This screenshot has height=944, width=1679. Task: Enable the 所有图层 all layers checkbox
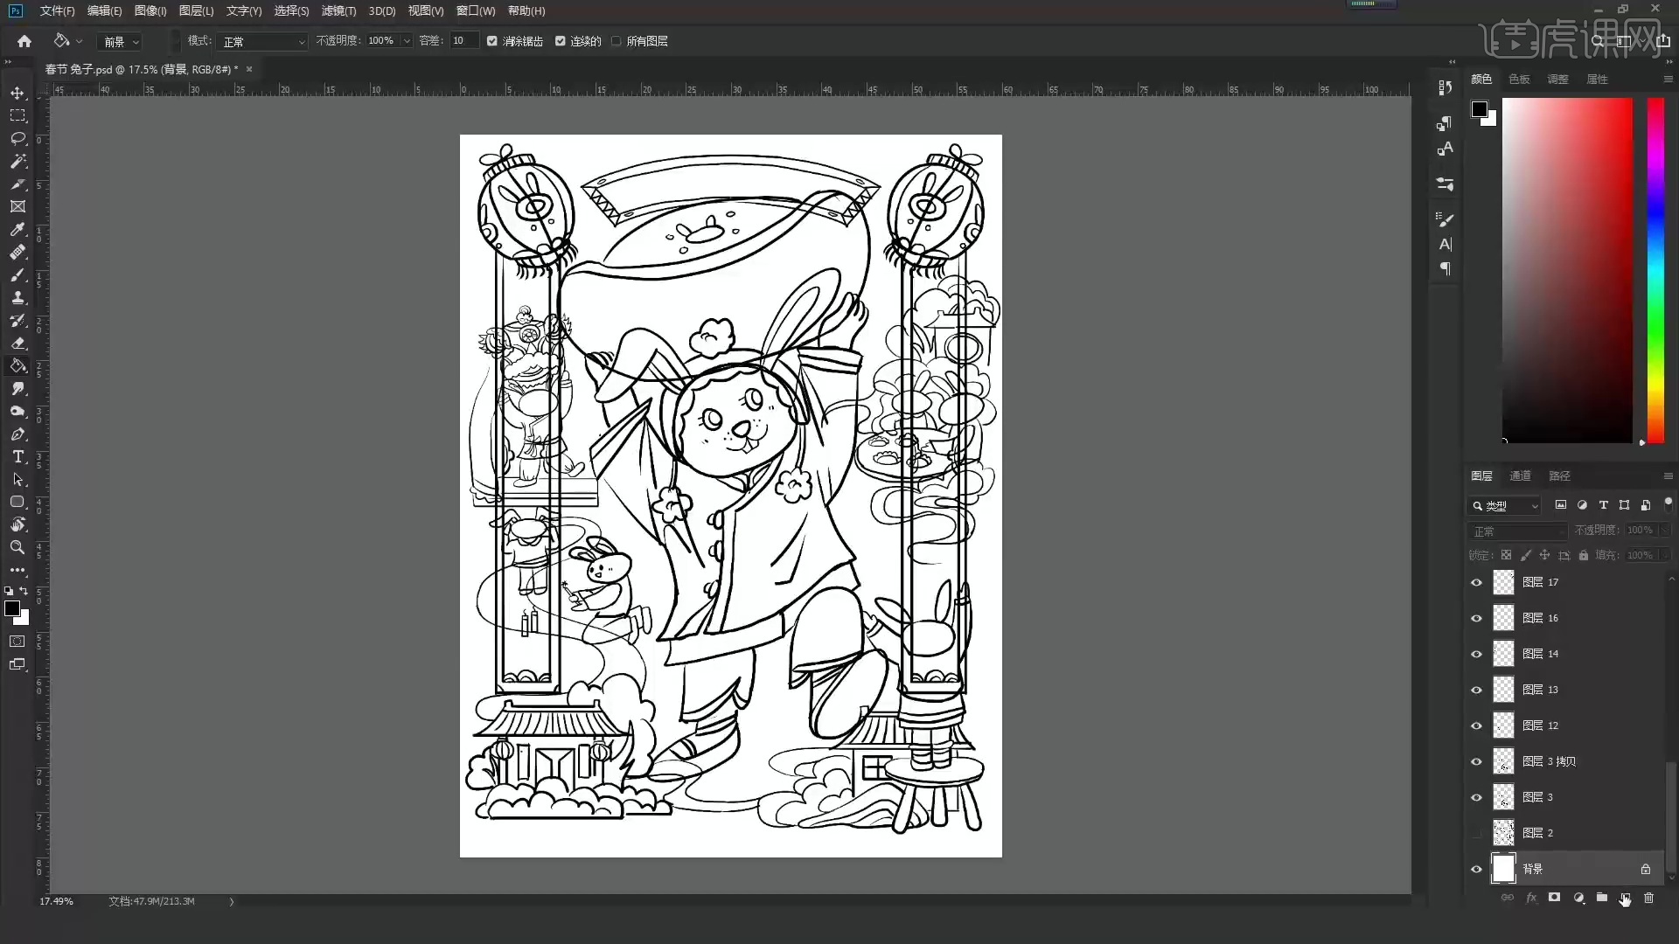point(617,41)
